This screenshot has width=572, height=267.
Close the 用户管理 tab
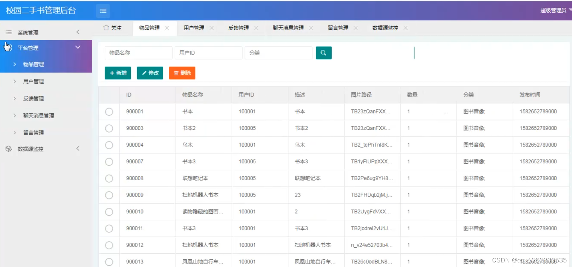coord(211,28)
